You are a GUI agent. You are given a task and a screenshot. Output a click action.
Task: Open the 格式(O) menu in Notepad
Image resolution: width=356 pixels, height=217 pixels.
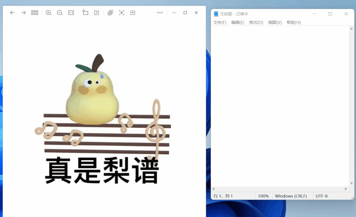click(256, 22)
